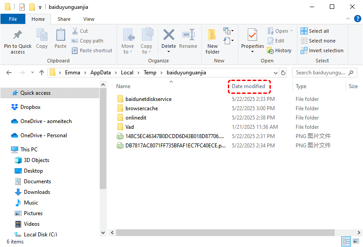Open Downloads in navigation pane
Viewport: 363px width, 247px height.
pyautogui.click(x=37, y=192)
